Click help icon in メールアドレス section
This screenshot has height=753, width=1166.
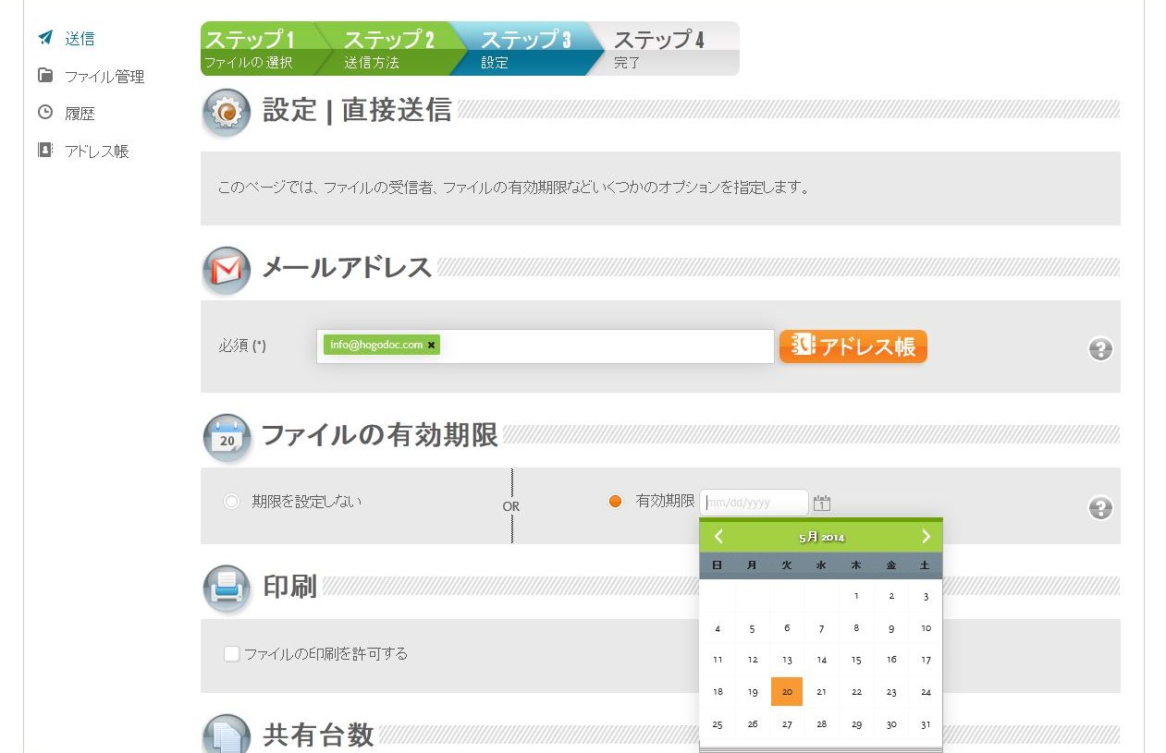(x=1100, y=349)
